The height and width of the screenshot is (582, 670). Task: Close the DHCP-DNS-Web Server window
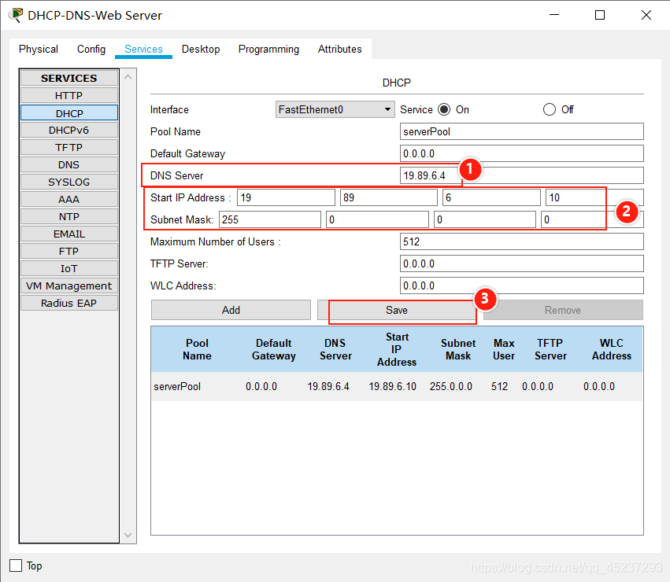646,15
